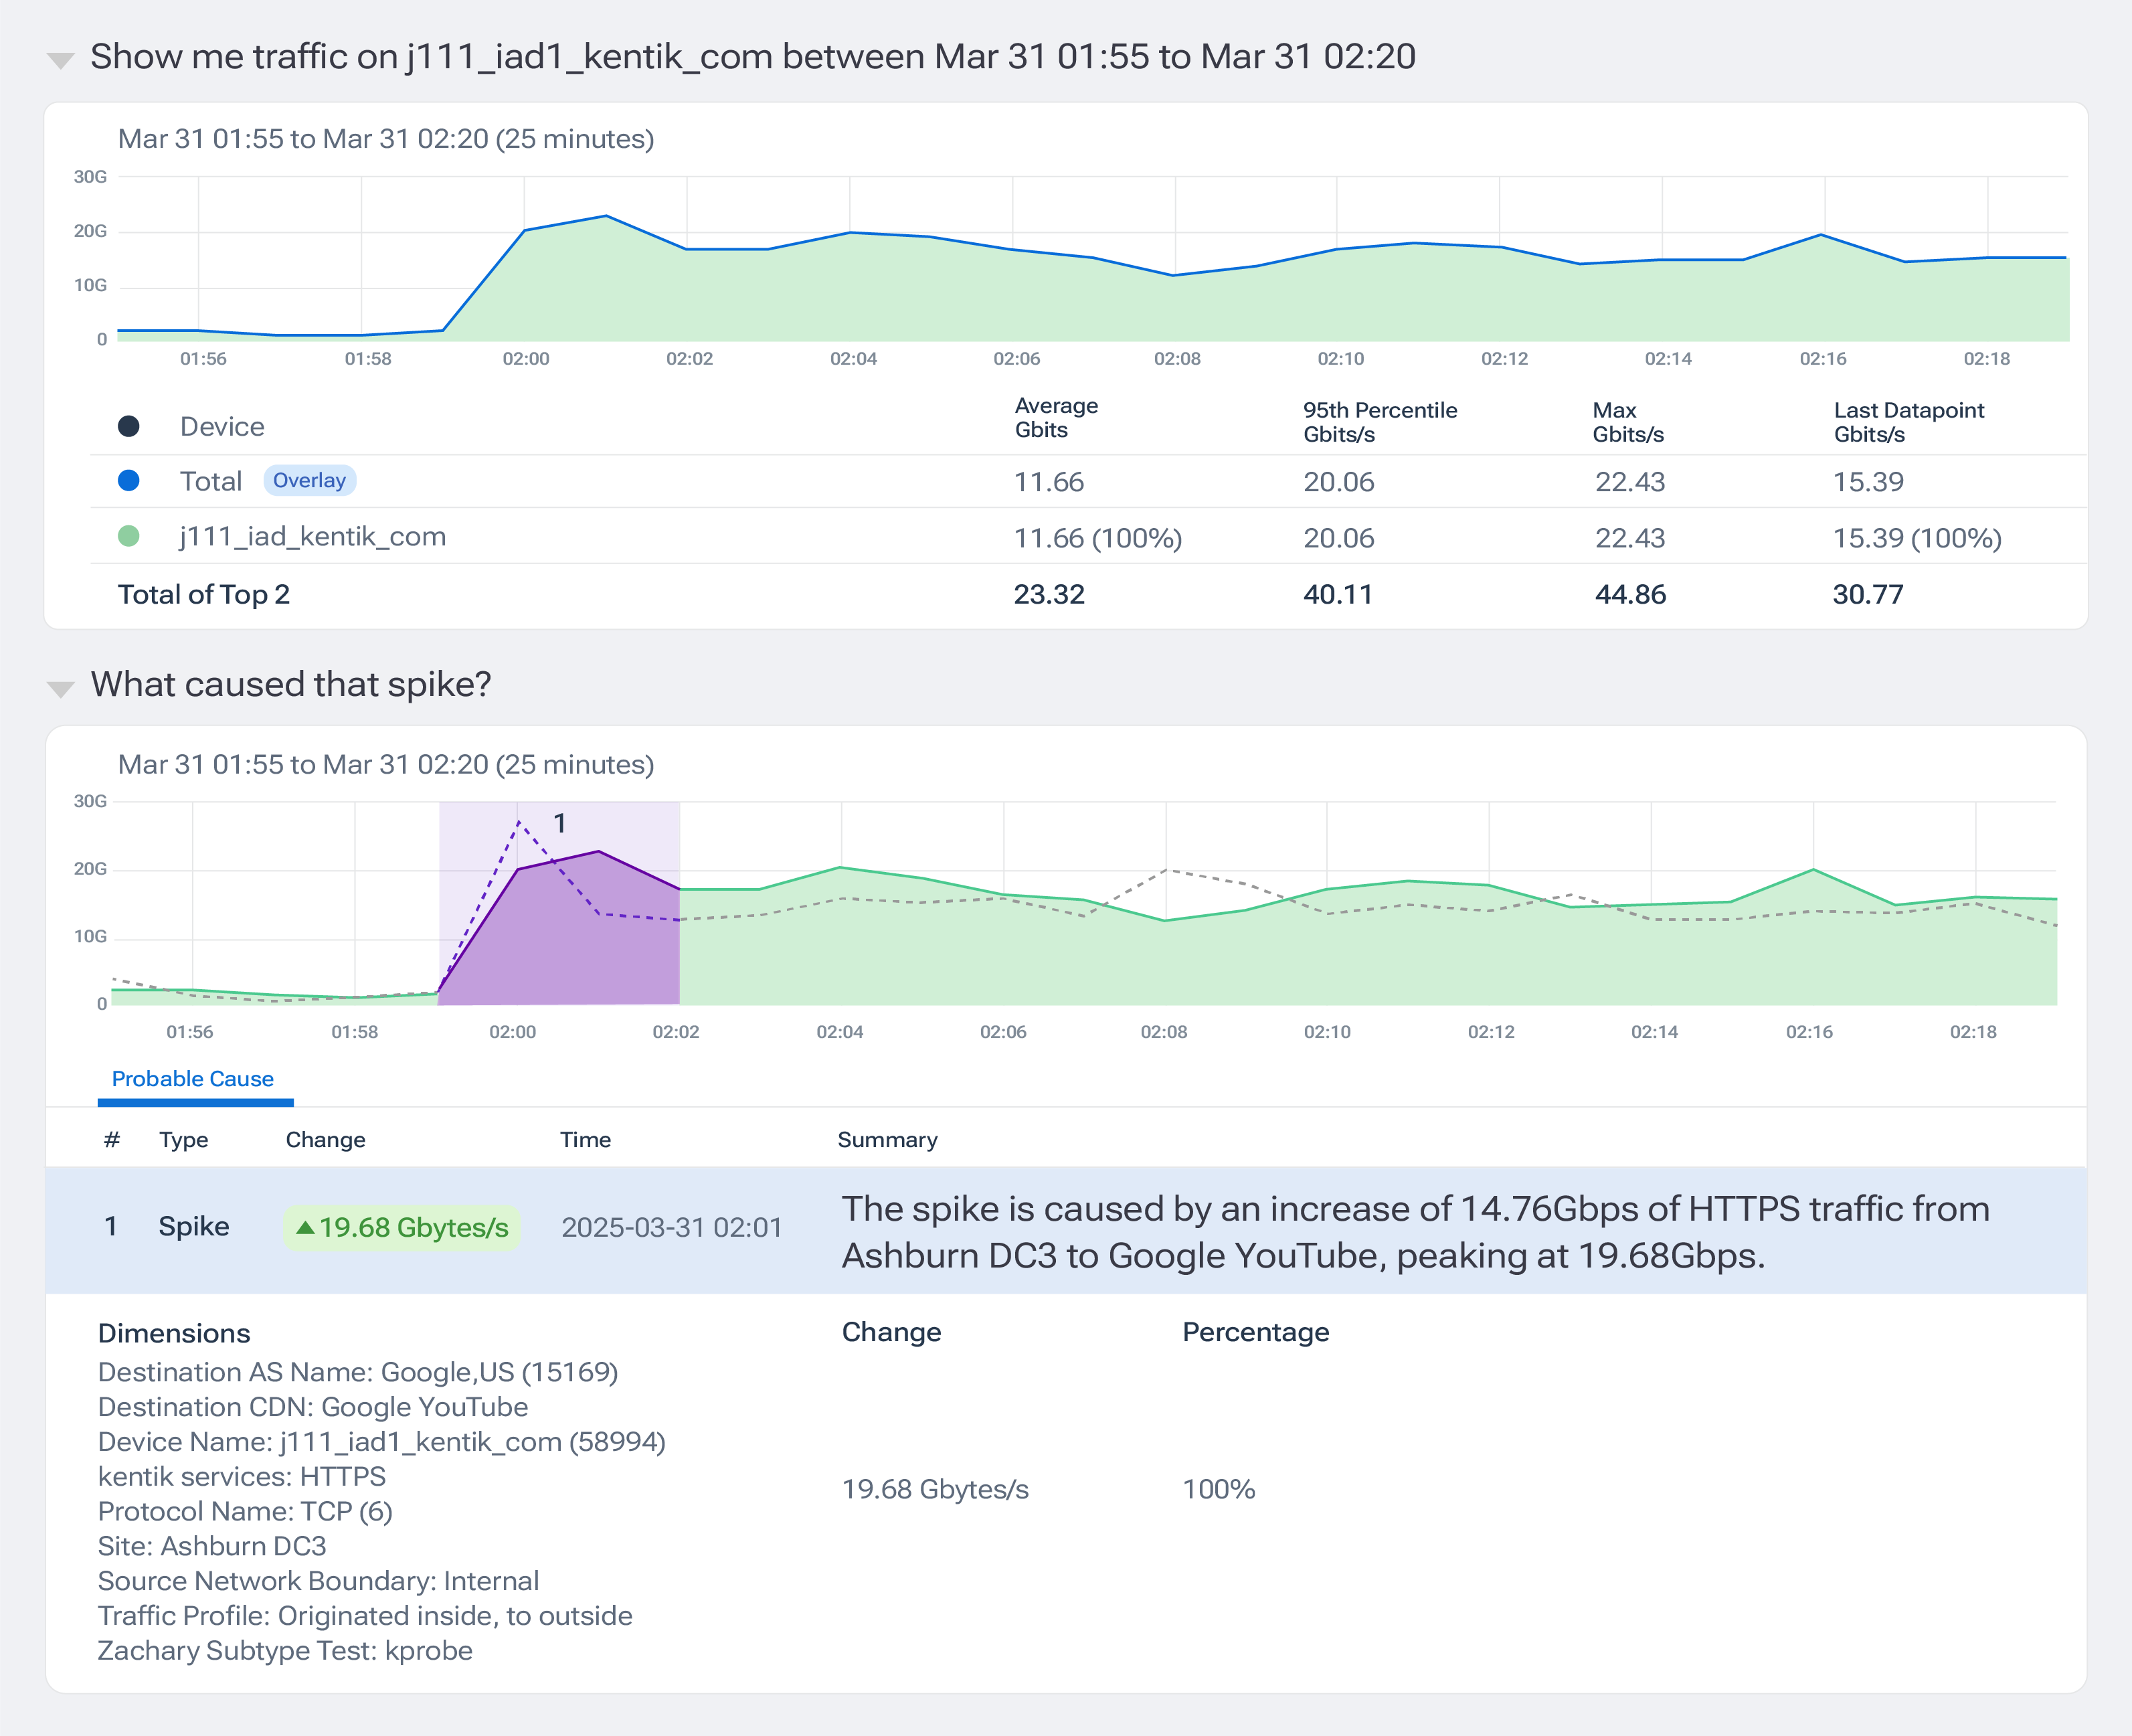The height and width of the screenshot is (1736, 2132).
Task: Click the Overlay badge next to Total
Action: click(x=309, y=481)
